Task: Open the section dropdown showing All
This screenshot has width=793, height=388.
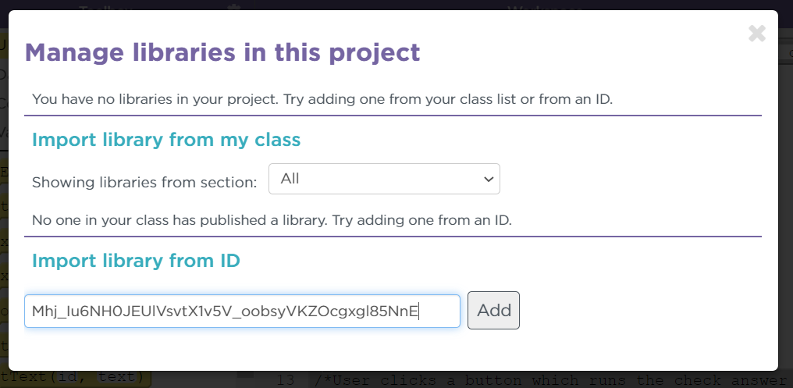Action: pyautogui.click(x=383, y=179)
